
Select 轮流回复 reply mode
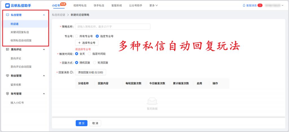pos(95,63)
